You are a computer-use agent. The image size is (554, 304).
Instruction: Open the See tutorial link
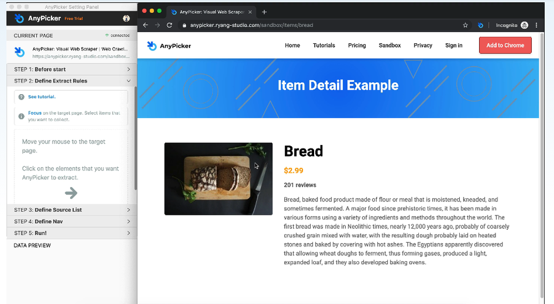[x=42, y=97]
